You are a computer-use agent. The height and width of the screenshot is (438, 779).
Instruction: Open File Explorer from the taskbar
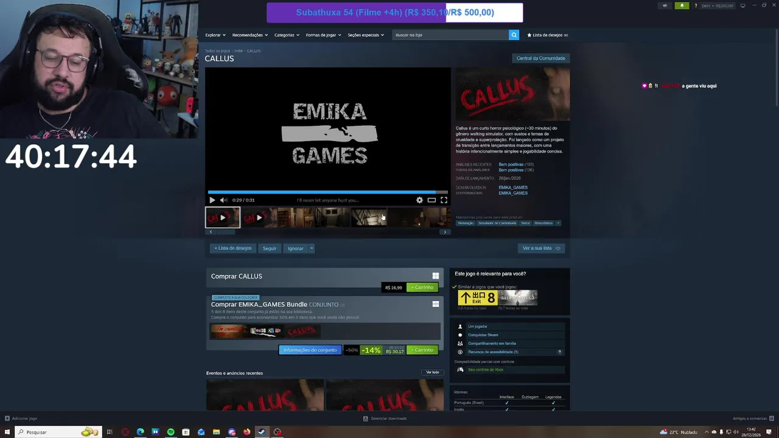[216, 432]
